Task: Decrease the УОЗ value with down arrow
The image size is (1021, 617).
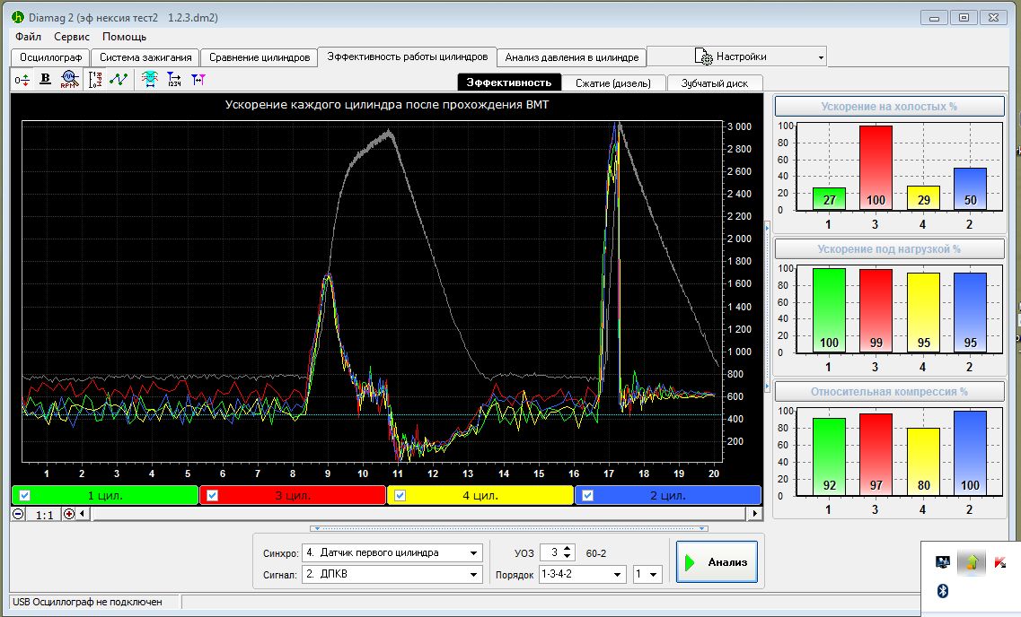Action: pos(568,557)
